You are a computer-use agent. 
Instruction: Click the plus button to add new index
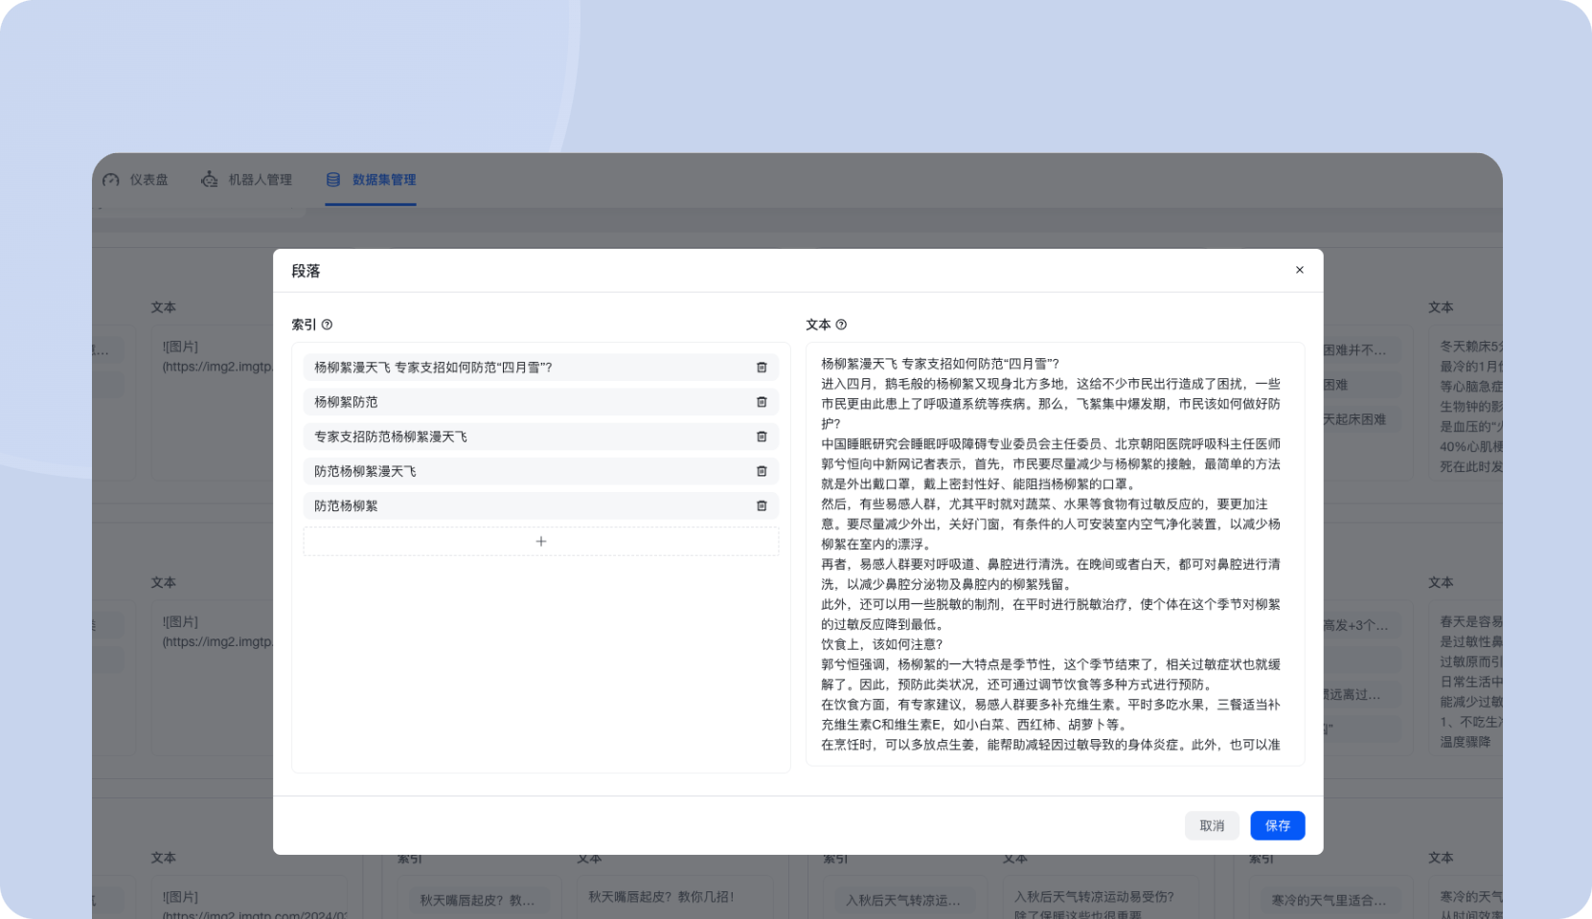pyautogui.click(x=540, y=541)
